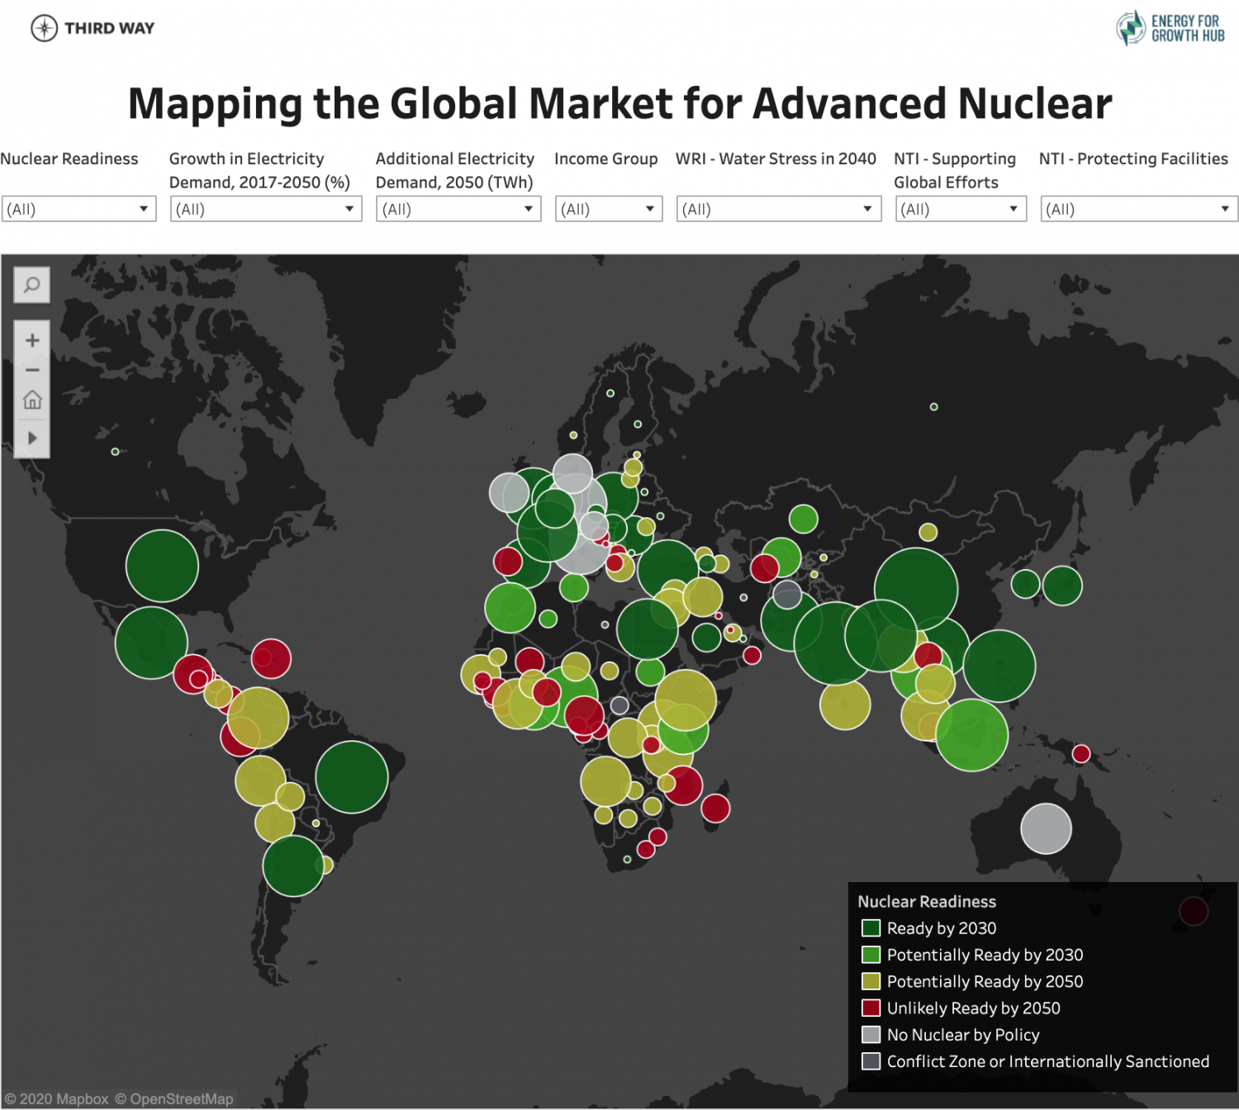The image size is (1239, 1110).
Task: Click the green Ready by 2030 legend swatch
Action: click(x=870, y=928)
